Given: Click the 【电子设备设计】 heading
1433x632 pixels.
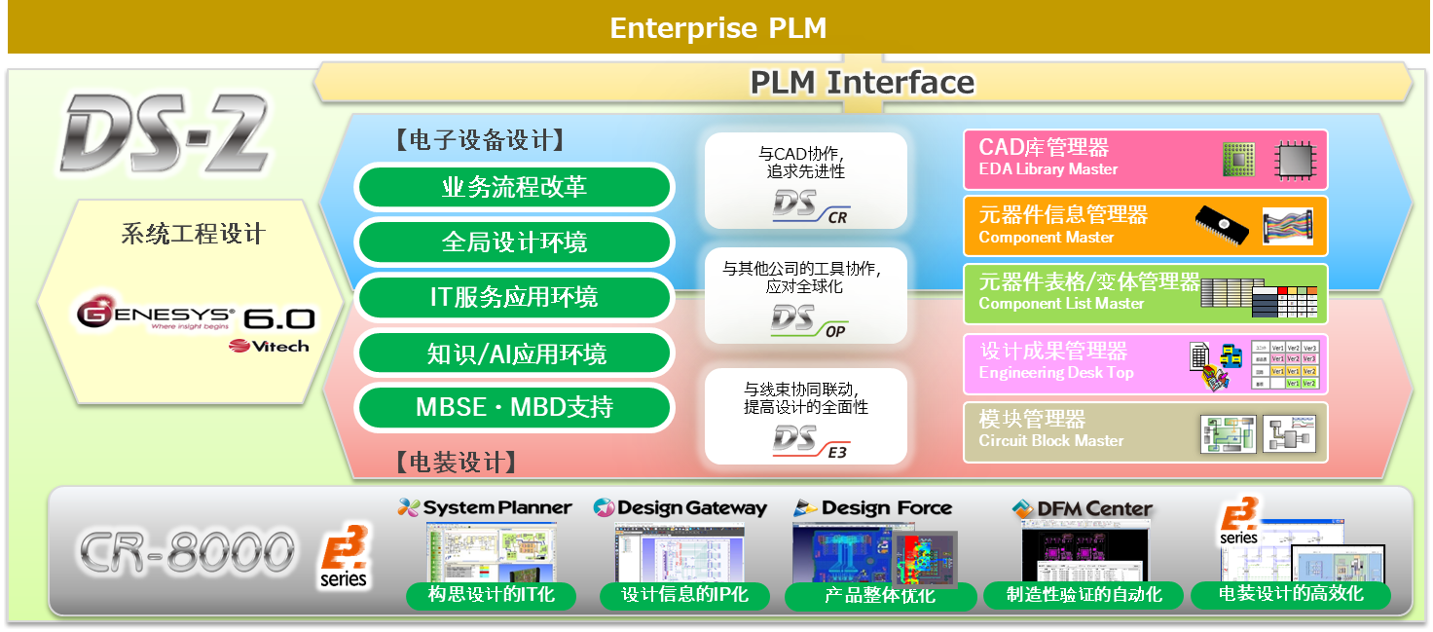Looking at the screenshot, I should click(479, 140).
